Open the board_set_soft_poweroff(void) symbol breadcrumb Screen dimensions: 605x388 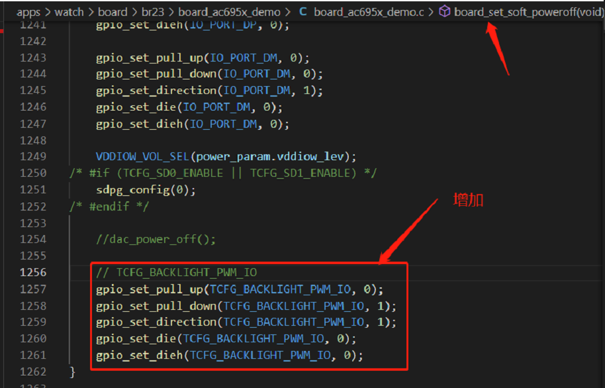pos(529,13)
